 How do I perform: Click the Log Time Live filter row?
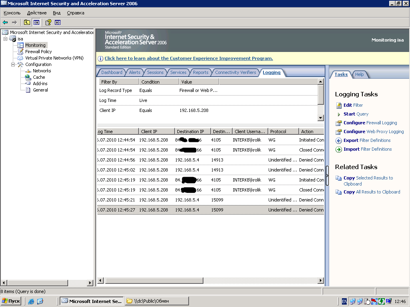207,100
